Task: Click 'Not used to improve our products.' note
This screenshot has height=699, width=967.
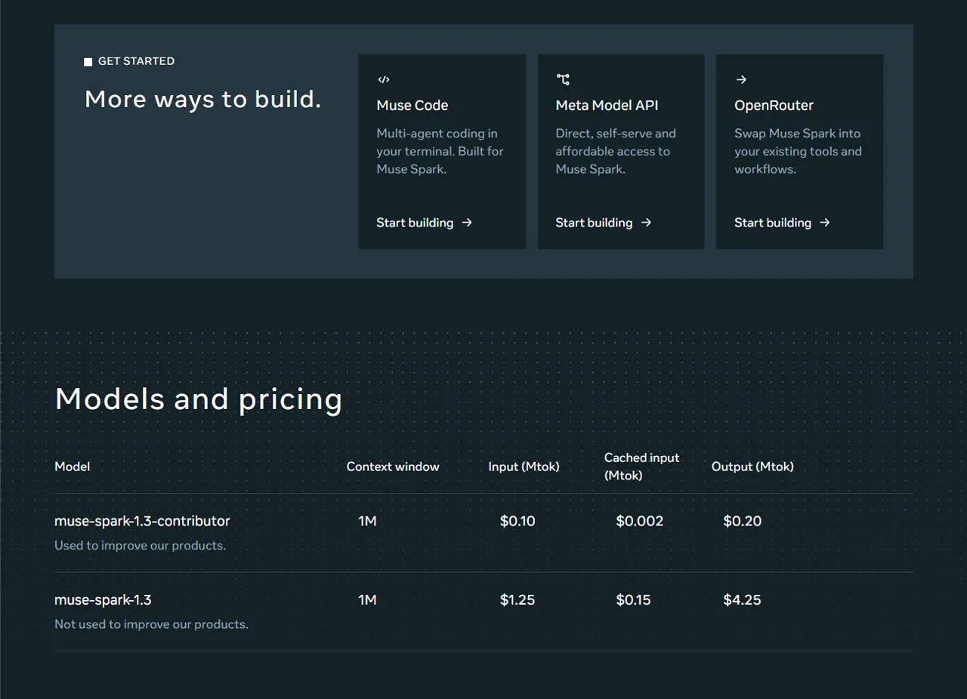Action: [151, 624]
